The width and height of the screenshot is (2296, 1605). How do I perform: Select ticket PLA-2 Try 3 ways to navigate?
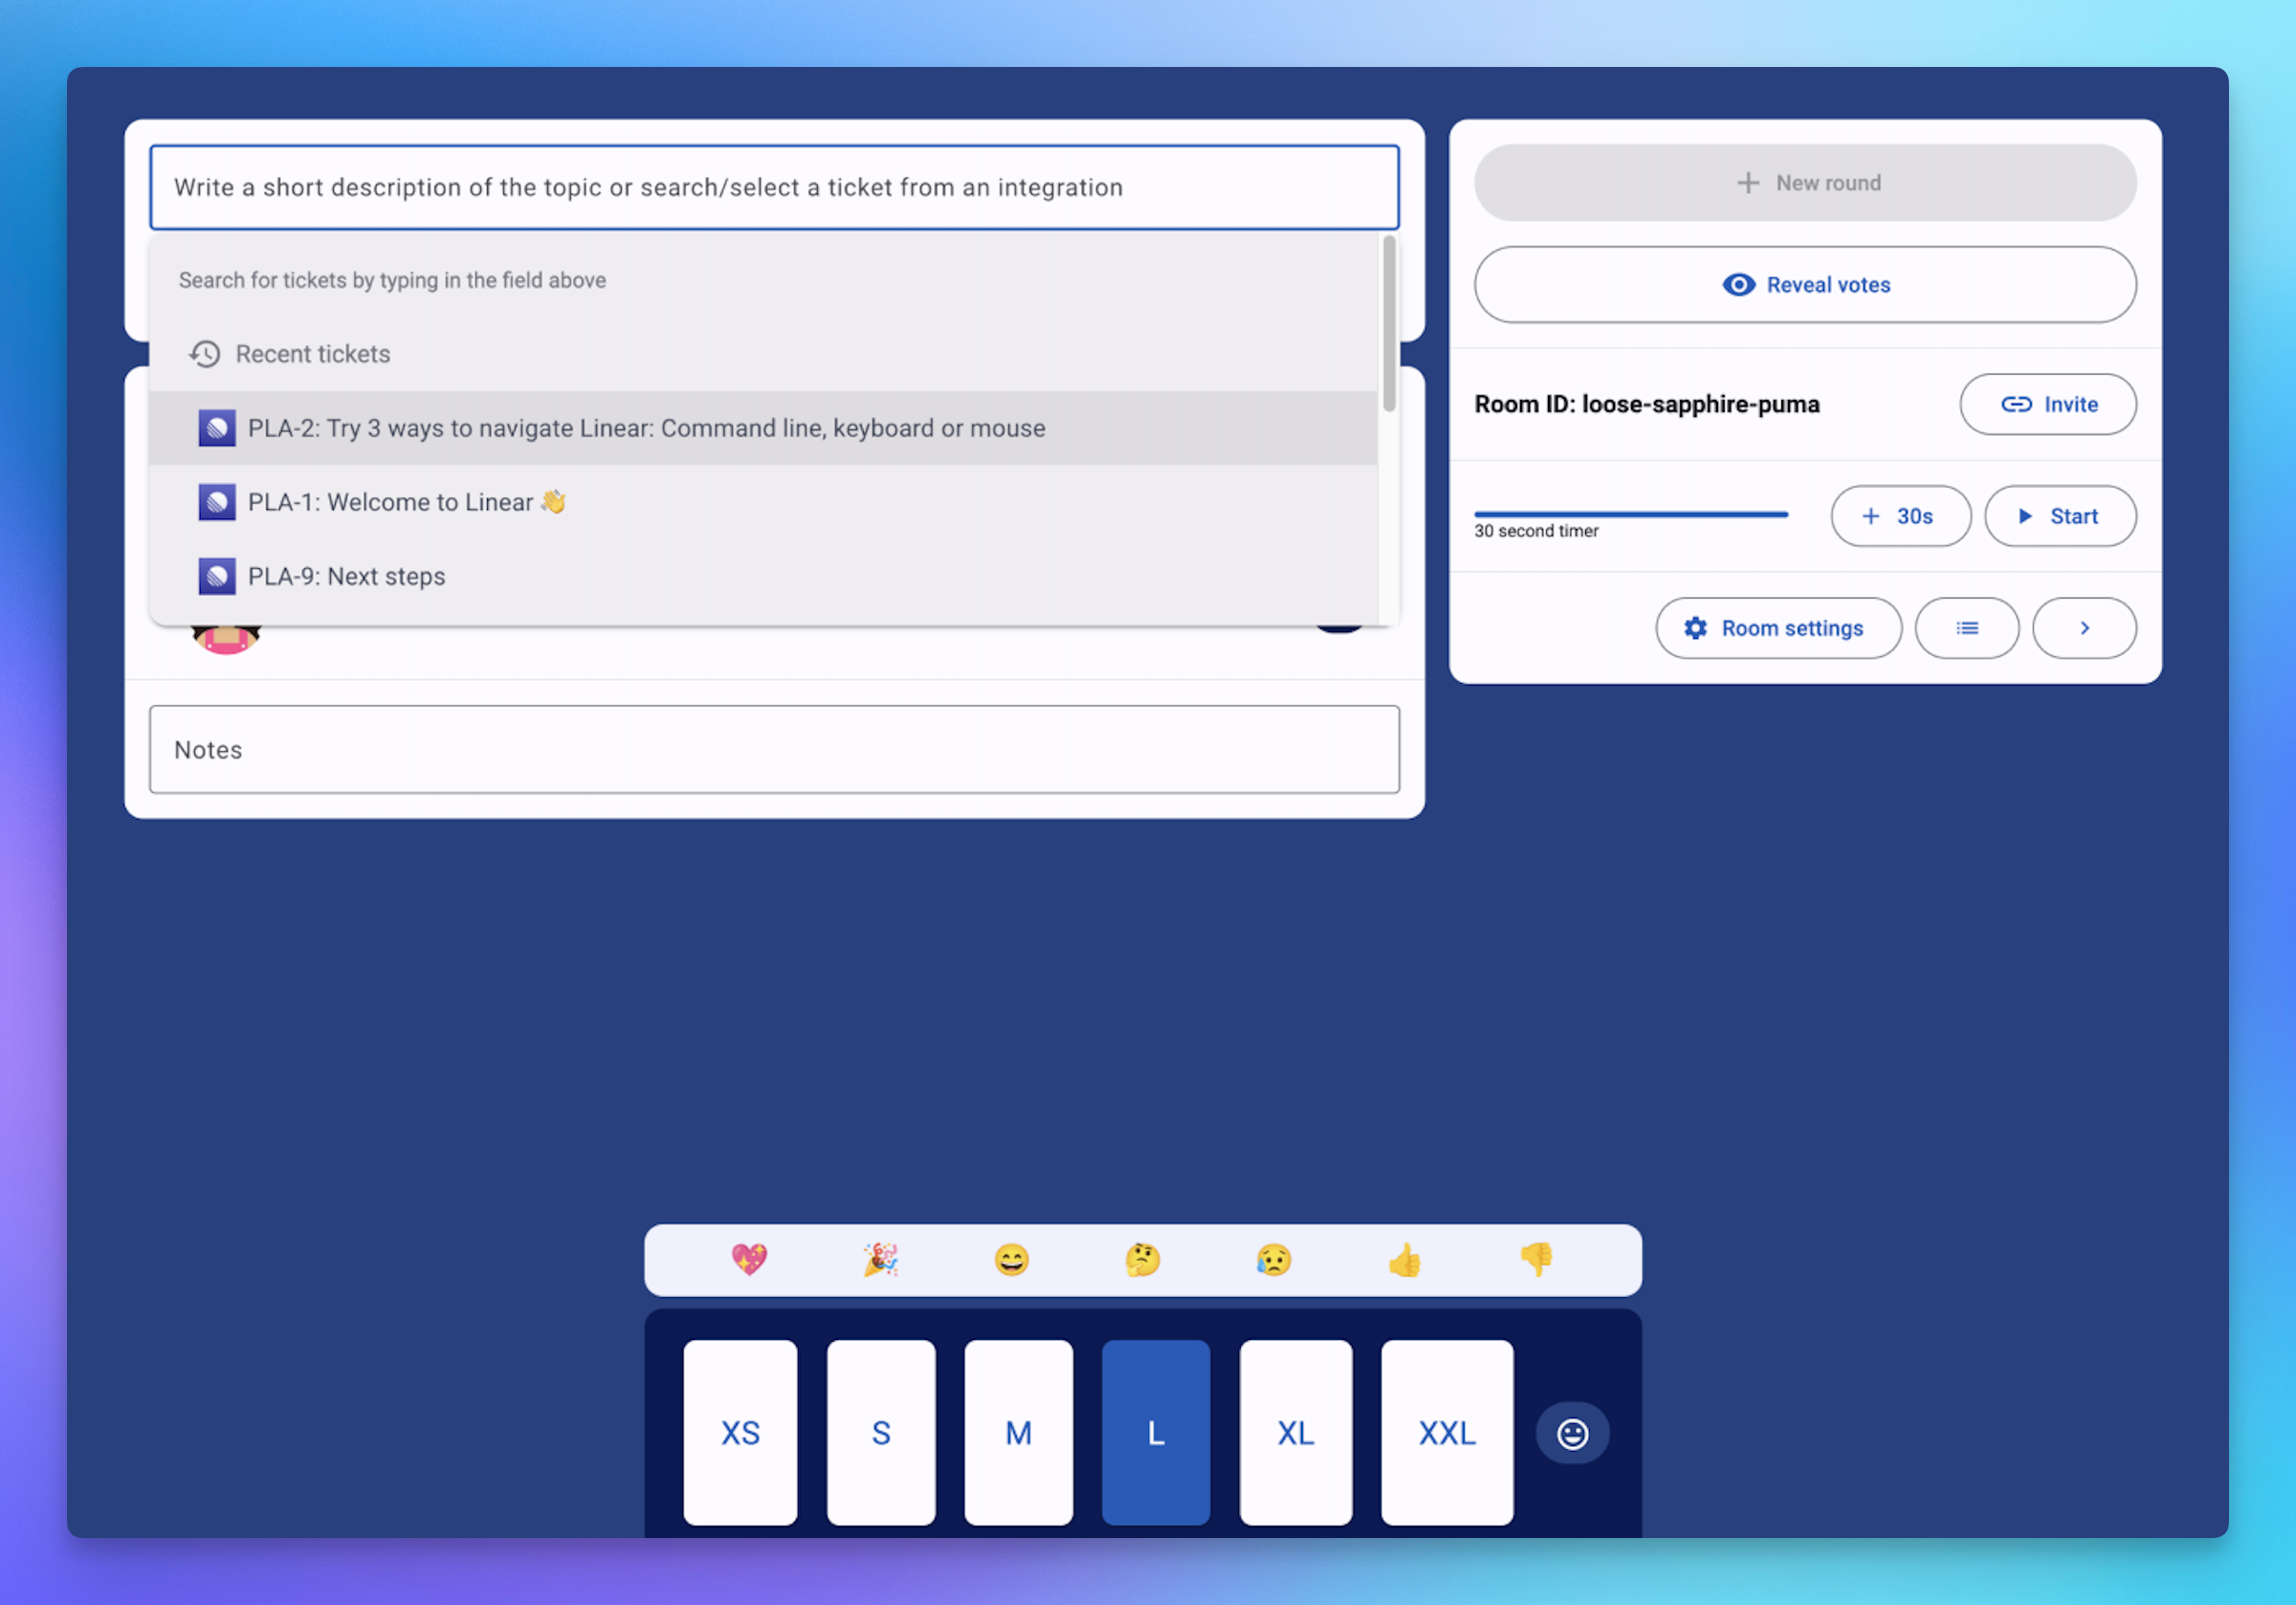763,428
